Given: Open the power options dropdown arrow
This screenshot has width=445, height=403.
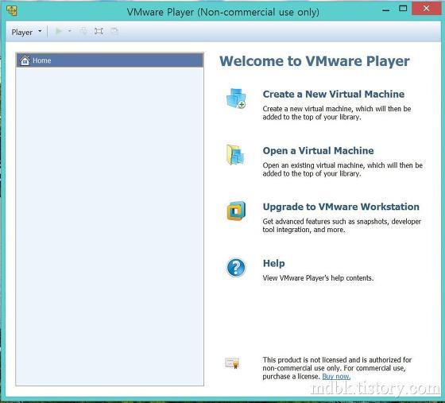Looking at the screenshot, I should pyautogui.click(x=70, y=31).
